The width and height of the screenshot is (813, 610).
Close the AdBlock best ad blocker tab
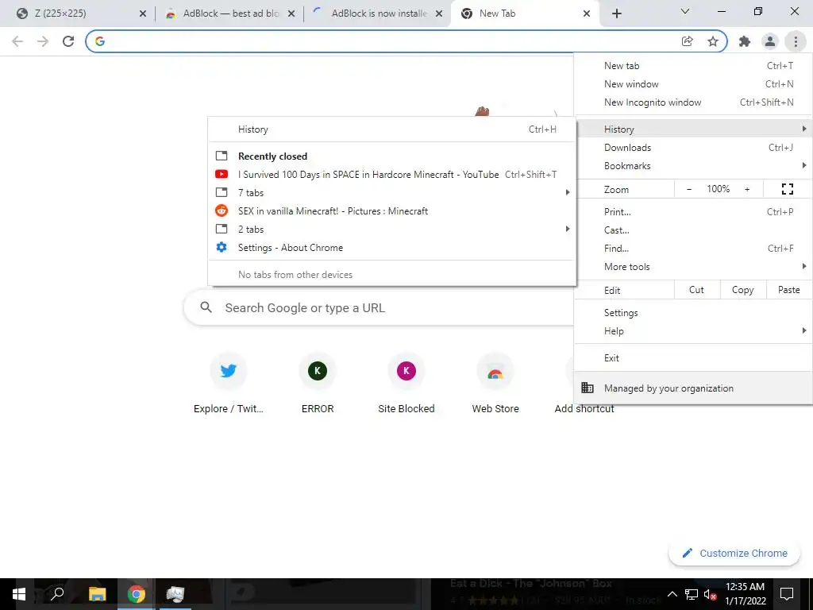tap(291, 14)
